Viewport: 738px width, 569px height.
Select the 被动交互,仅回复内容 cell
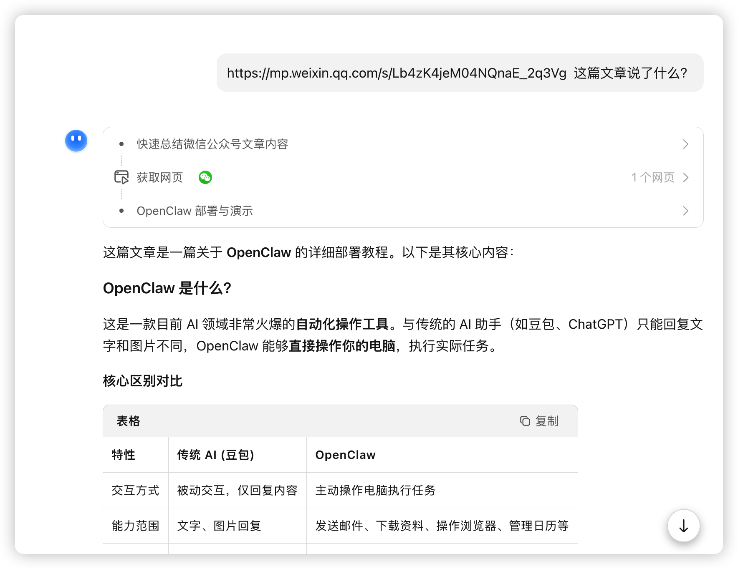tap(238, 490)
